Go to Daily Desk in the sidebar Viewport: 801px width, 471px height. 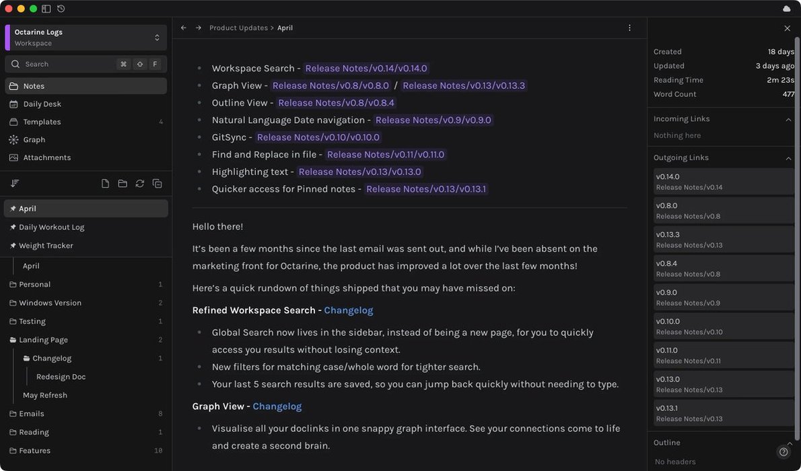(42, 104)
